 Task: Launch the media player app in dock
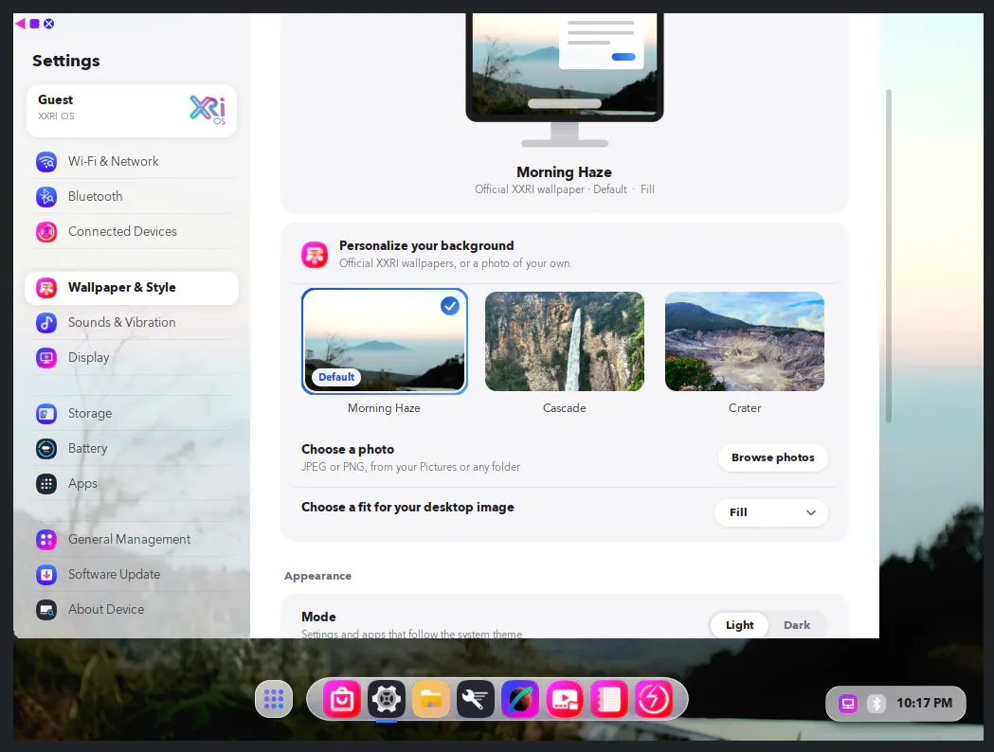click(x=564, y=699)
